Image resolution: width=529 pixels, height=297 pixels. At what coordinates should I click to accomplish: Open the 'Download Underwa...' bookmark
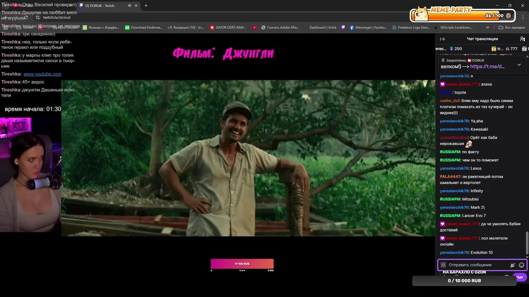click(143, 27)
